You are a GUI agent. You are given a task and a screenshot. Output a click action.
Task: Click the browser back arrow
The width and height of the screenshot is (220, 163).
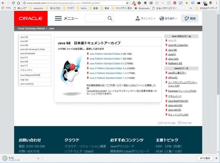[x=3, y=3]
